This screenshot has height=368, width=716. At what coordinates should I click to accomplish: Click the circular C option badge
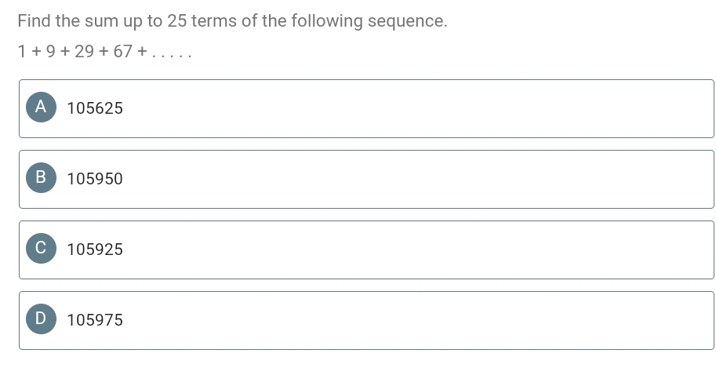pyautogui.click(x=41, y=248)
